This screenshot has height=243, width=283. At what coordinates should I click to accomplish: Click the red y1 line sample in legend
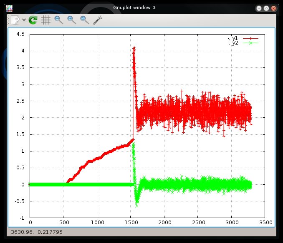pos(250,38)
